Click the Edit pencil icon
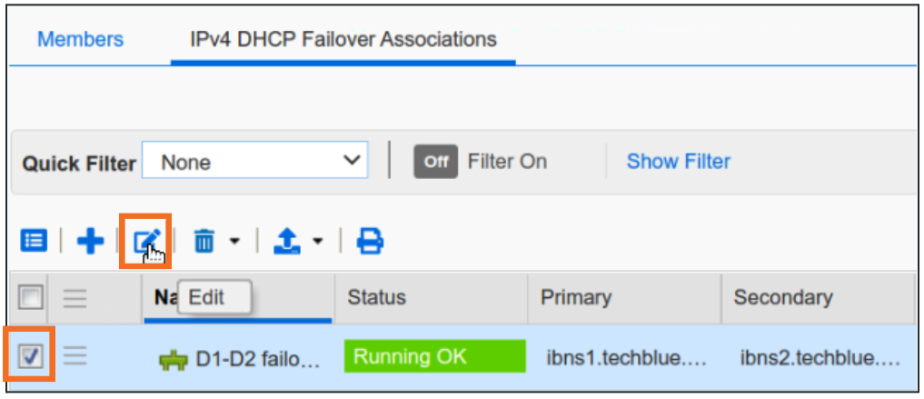This screenshot has width=924, height=399. [x=146, y=241]
